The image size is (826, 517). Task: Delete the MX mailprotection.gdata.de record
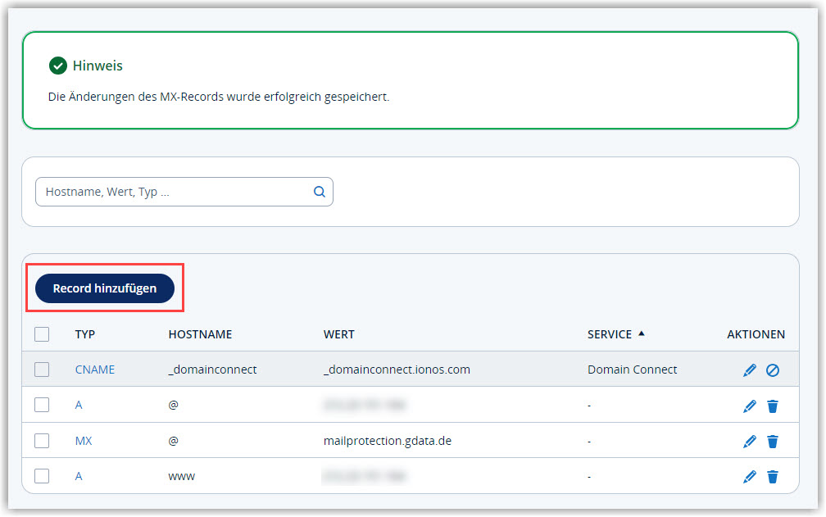tap(772, 441)
